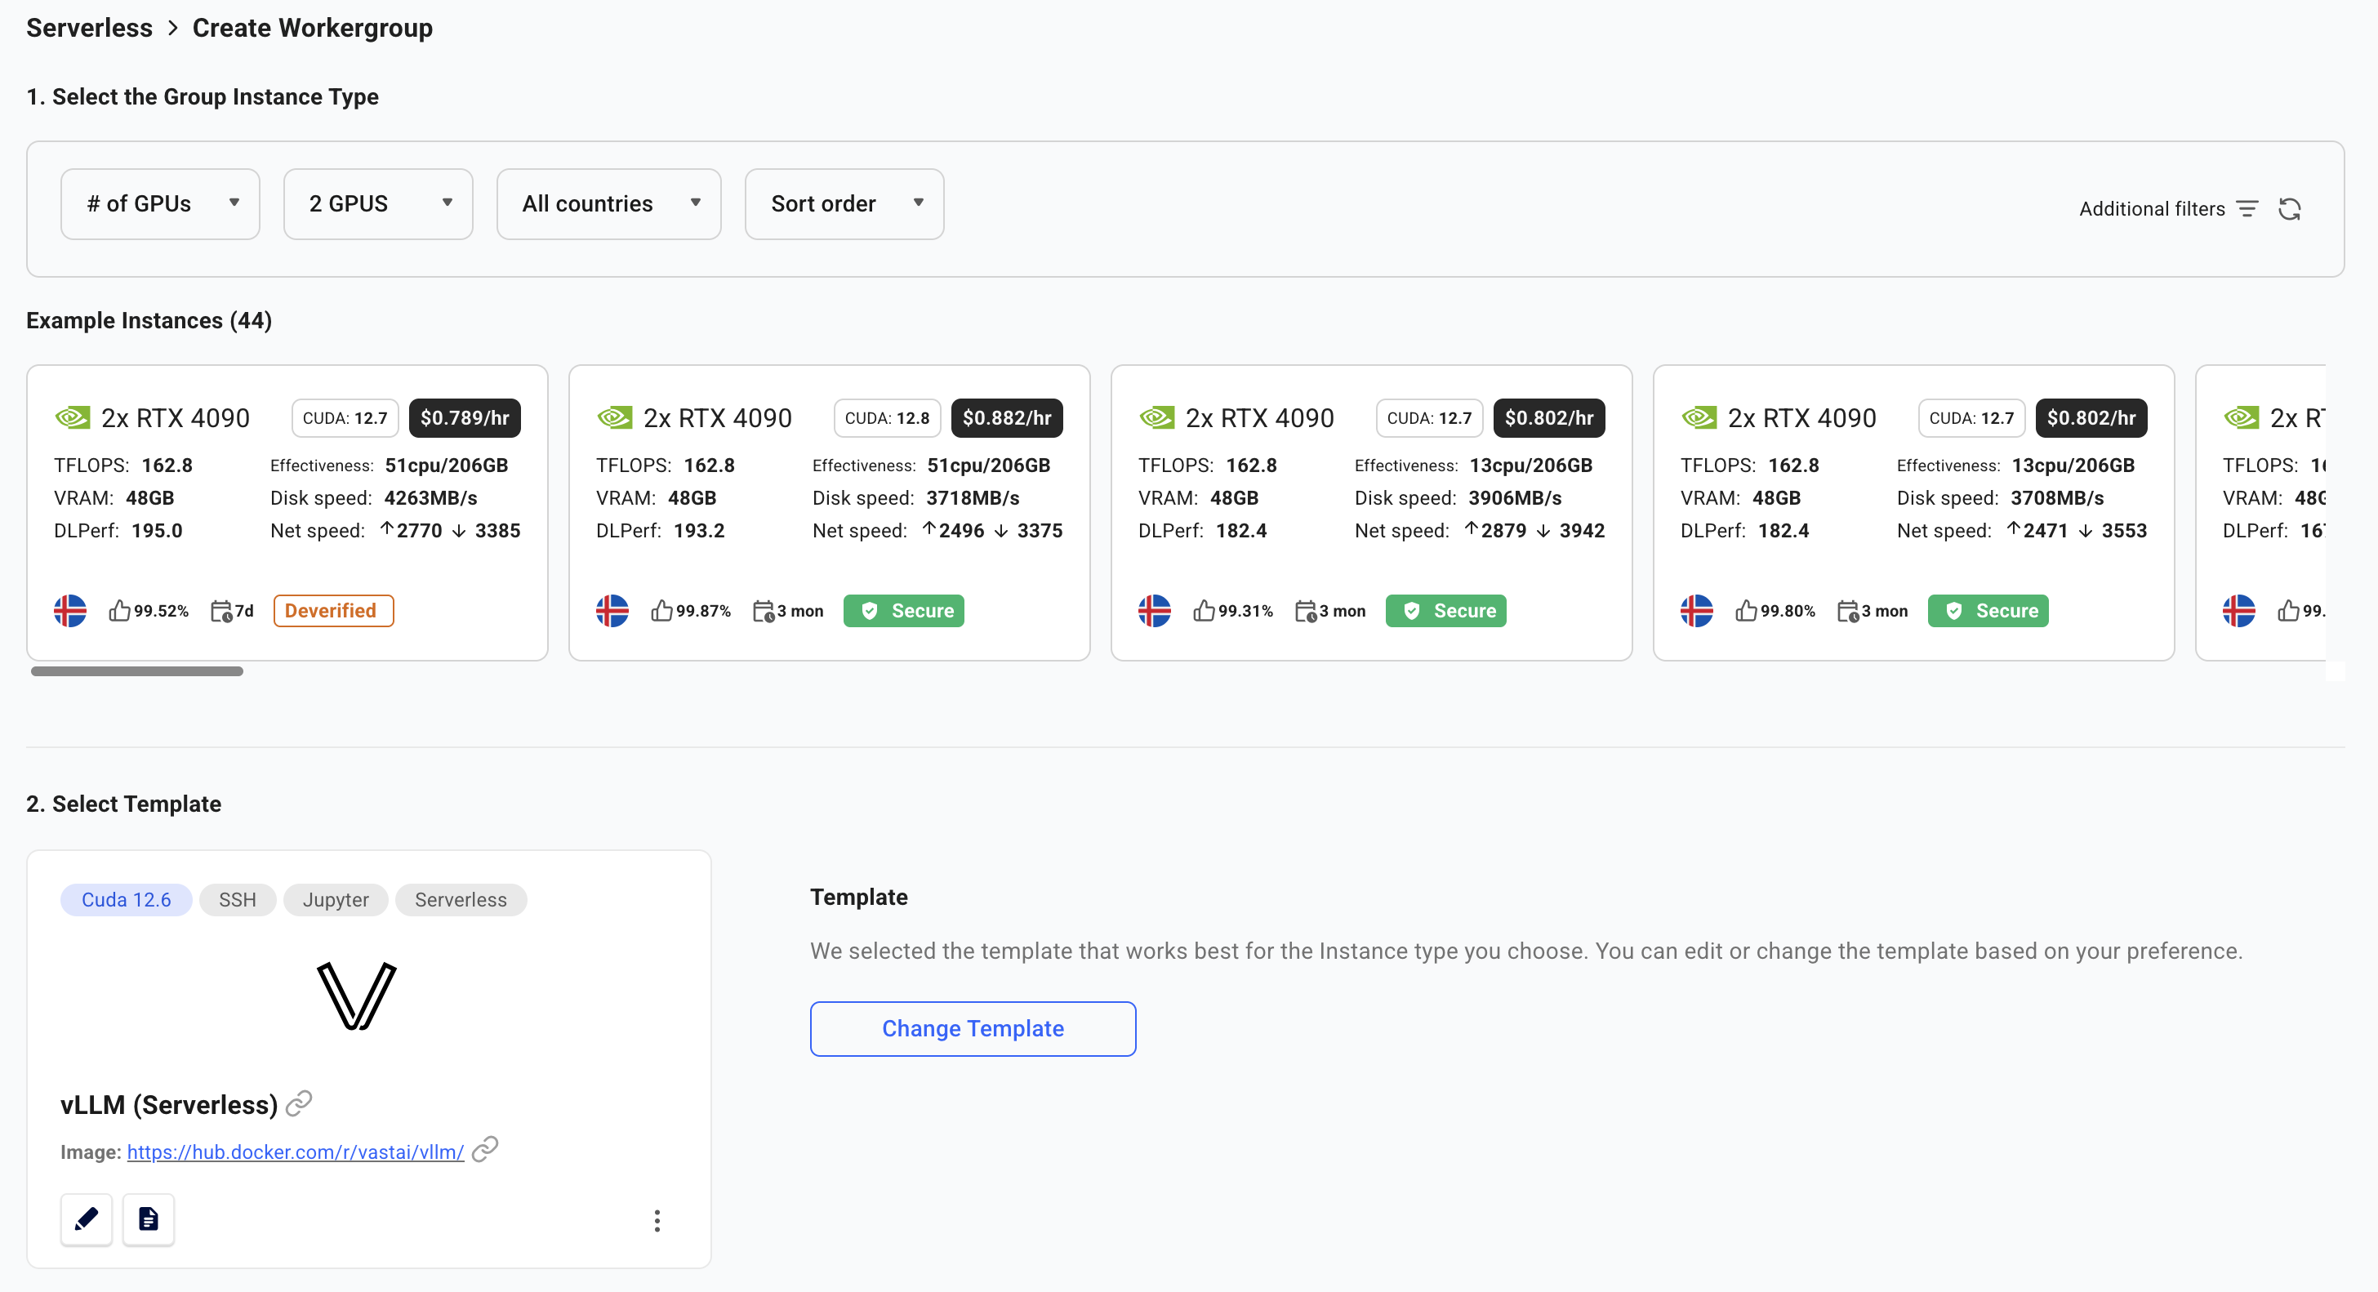Click the horizontal instances scrollbar
Image resolution: width=2378 pixels, height=1292 pixels.
(136, 671)
